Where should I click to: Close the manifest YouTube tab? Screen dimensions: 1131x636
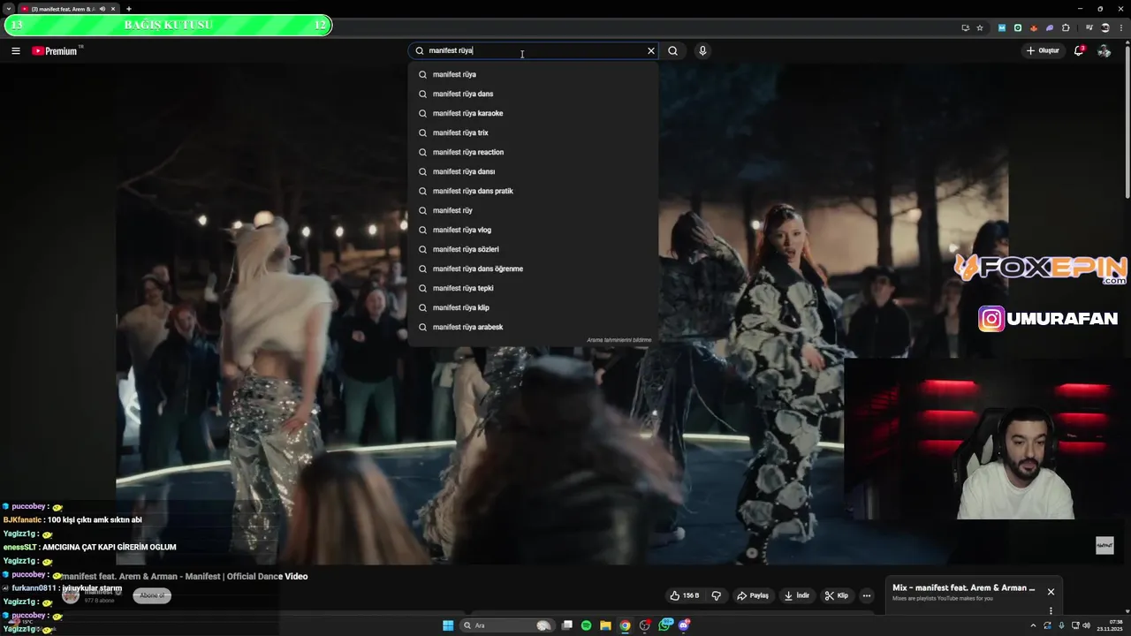point(113,9)
